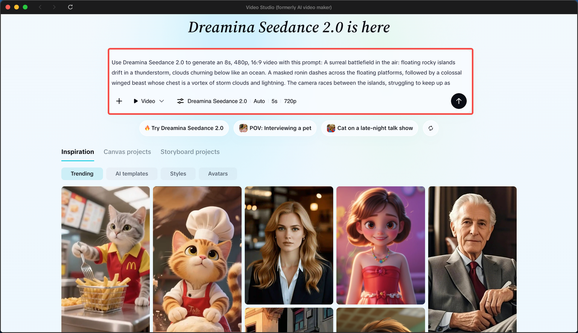Image resolution: width=578 pixels, height=333 pixels.
Task: Click the Dreamina Seedance 2.0 is here heading
Action: [289, 28]
